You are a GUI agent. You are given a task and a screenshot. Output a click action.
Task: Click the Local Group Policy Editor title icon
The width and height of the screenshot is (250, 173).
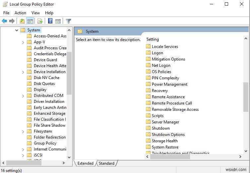click(x=5, y=4)
